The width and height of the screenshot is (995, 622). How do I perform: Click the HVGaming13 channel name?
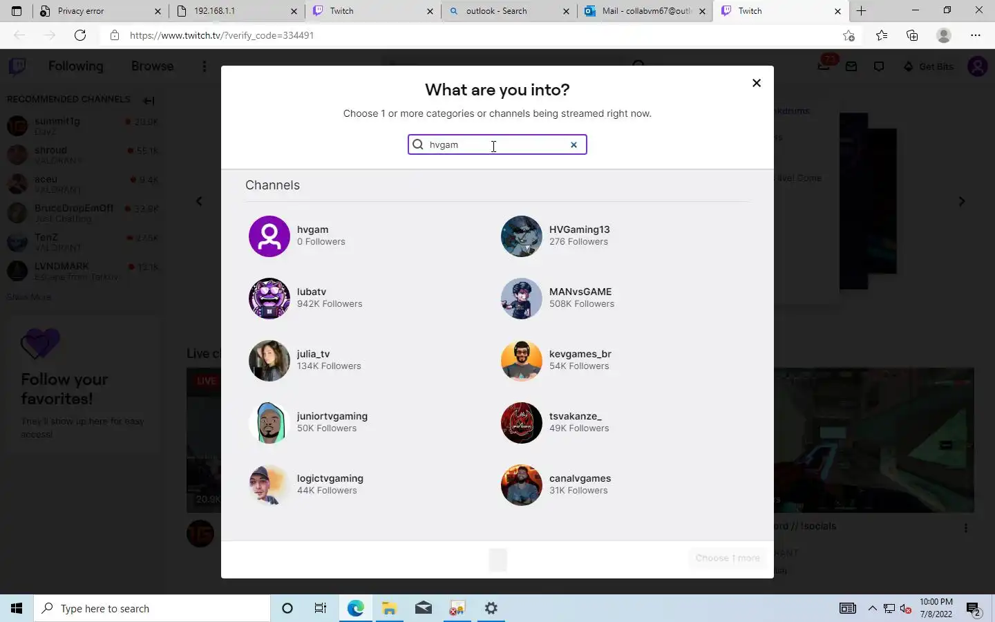[x=579, y=229]
